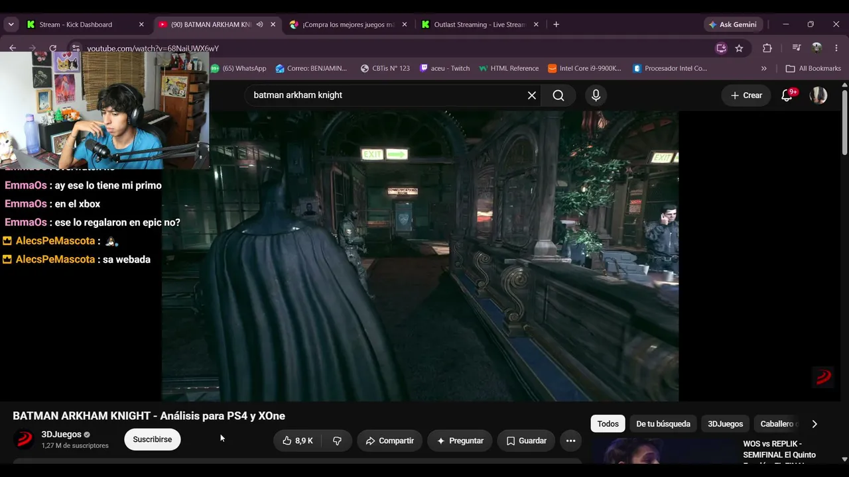849x477 pixels.
Task: Bookmark this page with the star icon
Action: point(739,48)
